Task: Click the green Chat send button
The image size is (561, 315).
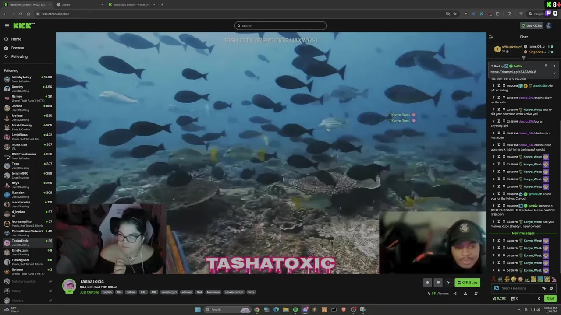Action: click(x=550, y=298)
